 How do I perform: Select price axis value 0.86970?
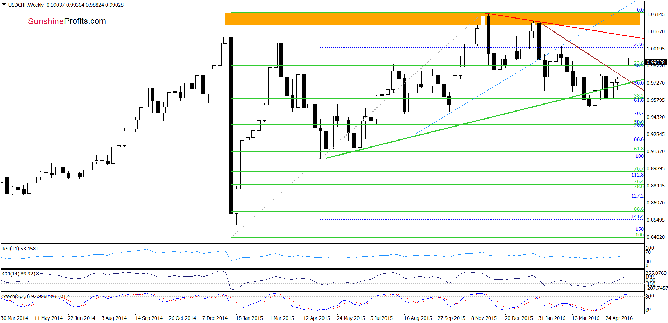coord(655,203)
